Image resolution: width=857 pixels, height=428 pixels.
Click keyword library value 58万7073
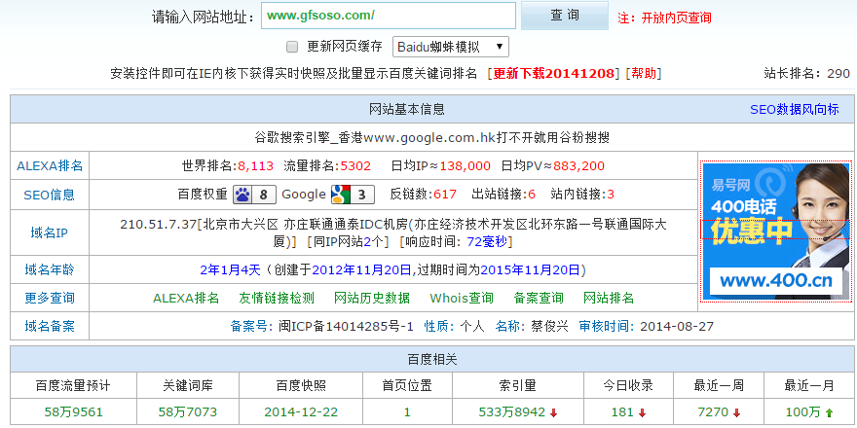pyautogui.click(x=187, y=412)
